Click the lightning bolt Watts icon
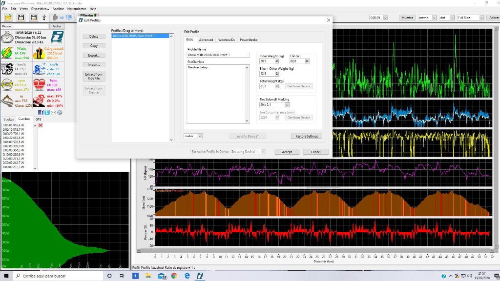The image size is (500, 281). coord(7,53)
